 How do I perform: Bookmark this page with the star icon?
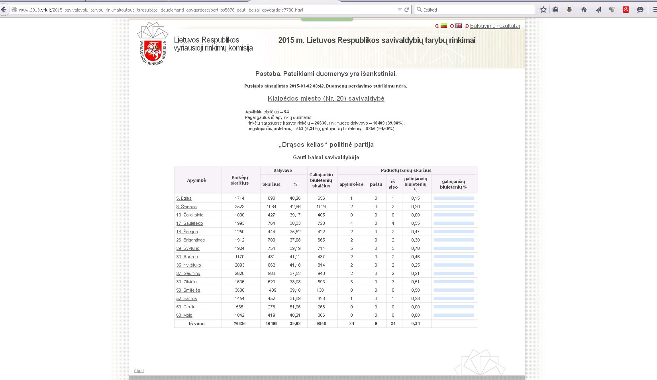[543, 10]
